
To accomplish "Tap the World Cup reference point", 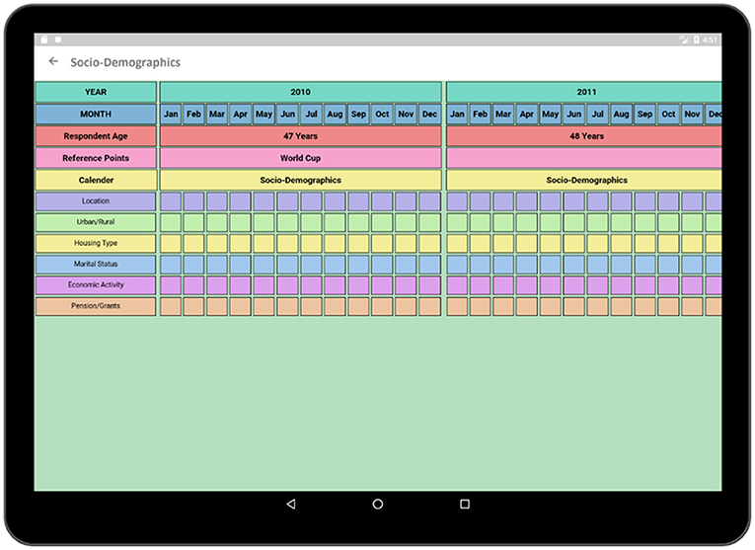I will tap(300, 158).
